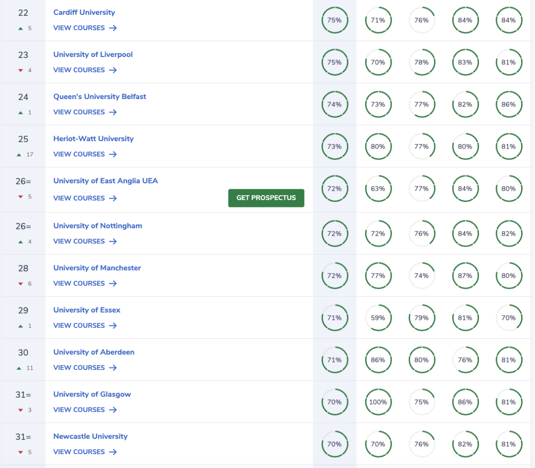Click green up arrow in Queen's Belfast row
535x468 pixels.
pos(20,112)
